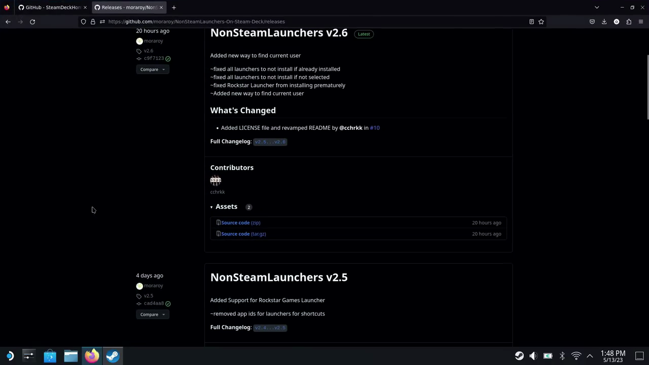The height and width of the screenshot is (365, 649).
Task: Open pull request #10 link
Action: pyautogui.click(x=375, y=128)
